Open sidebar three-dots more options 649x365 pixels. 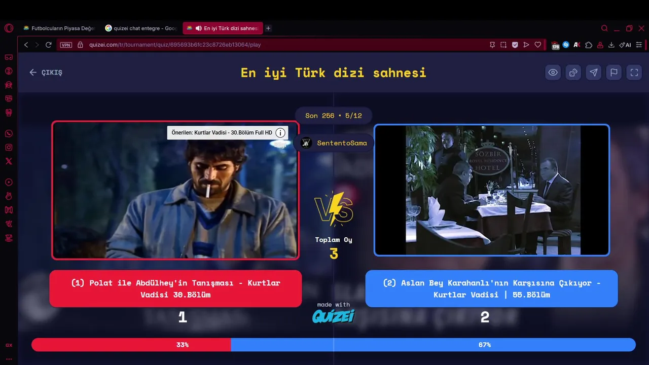[x=9, y=358]
